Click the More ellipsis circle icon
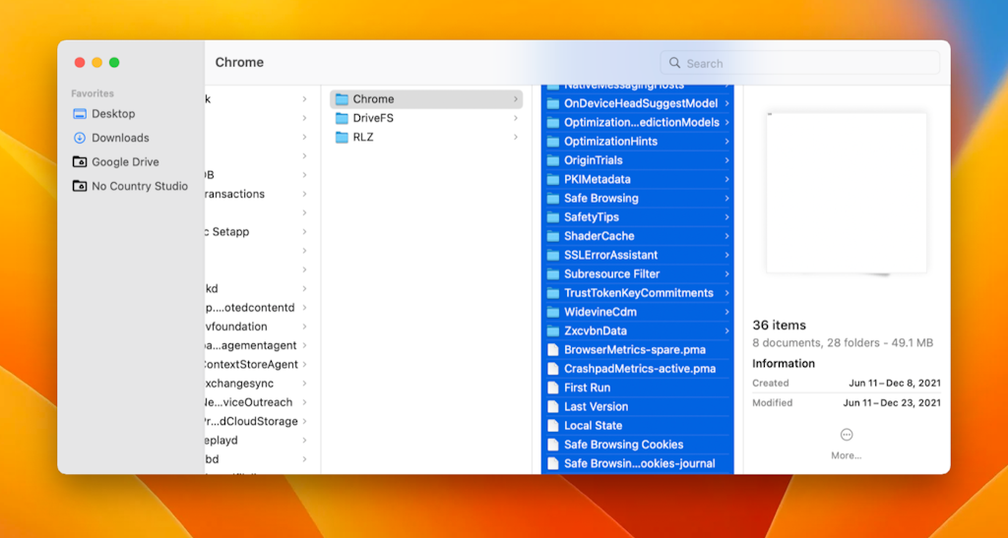 coord(846,435)
